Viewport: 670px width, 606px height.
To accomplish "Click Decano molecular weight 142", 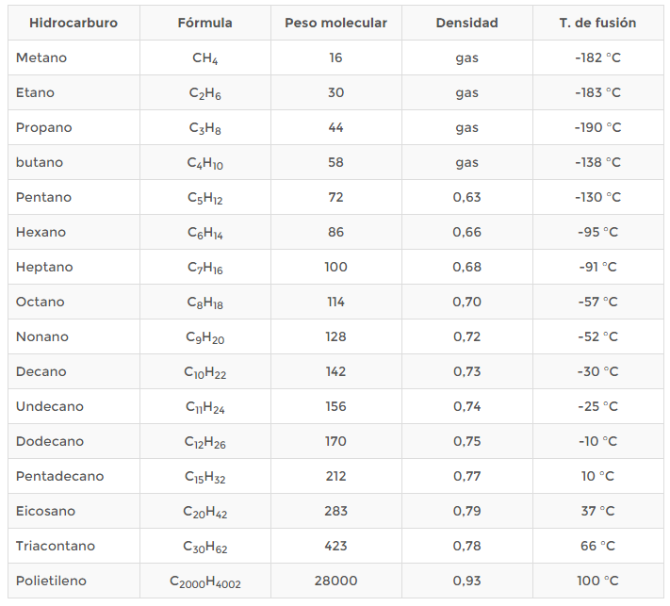I will pyautogui.click(x=335, y=371).
